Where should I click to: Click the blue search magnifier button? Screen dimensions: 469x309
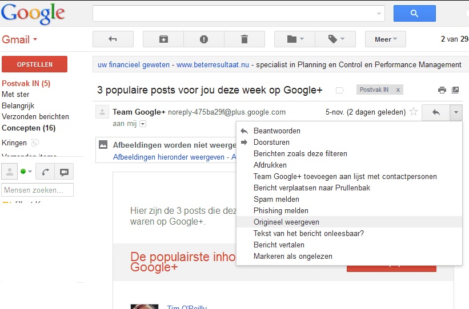[414, 13]
